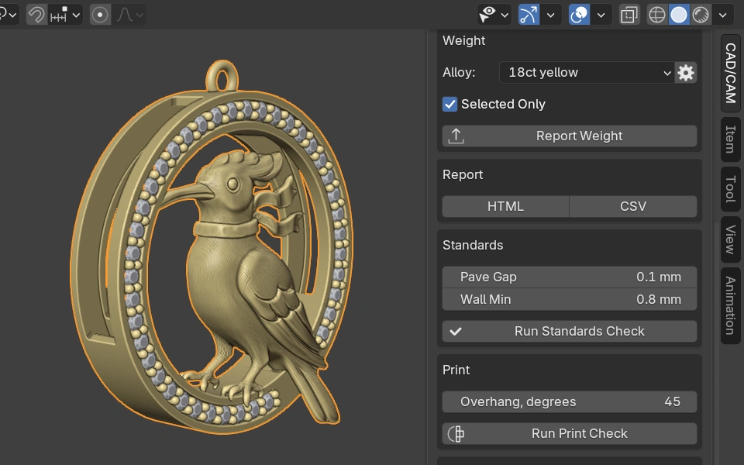Switch to solid viewport shading
Screen dimensions: 744x465
[679, 15]
